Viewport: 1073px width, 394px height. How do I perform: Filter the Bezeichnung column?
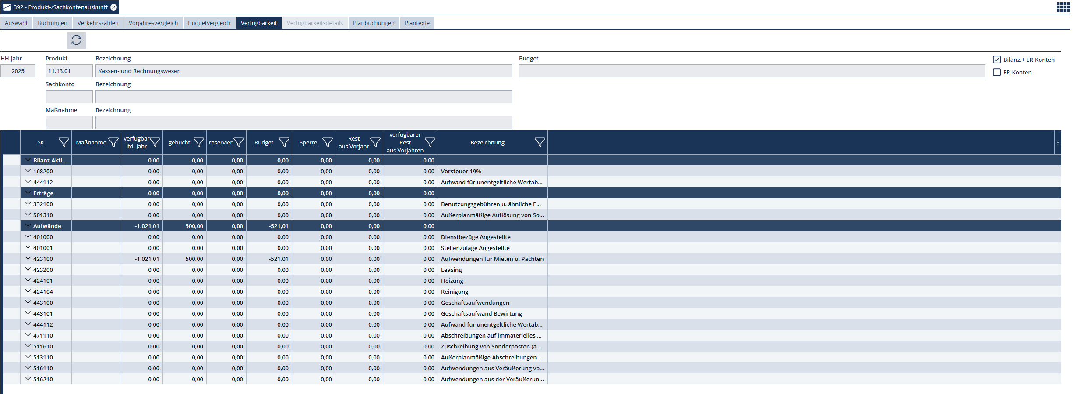[x=540, y=142]
